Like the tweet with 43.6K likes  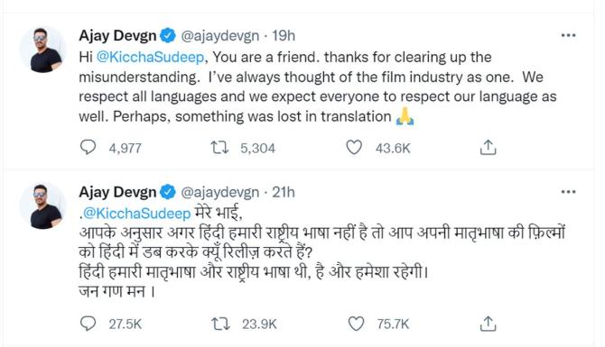(354, 148)
